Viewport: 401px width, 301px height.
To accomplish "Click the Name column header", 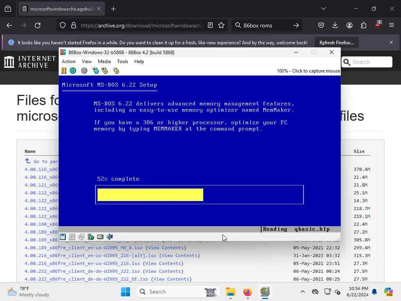I will tap(30, 151).
